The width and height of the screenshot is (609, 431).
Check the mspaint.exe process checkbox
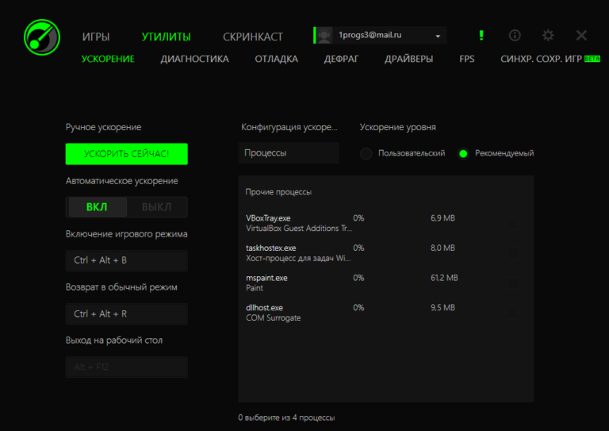[x=512, y=283]
